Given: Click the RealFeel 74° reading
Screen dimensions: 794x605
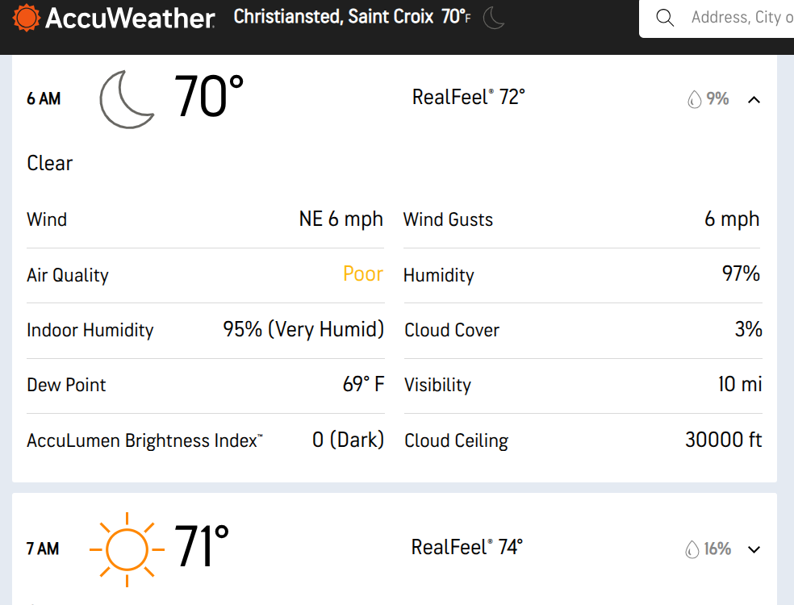Looking at the screenshot, I should coord(467,548).
